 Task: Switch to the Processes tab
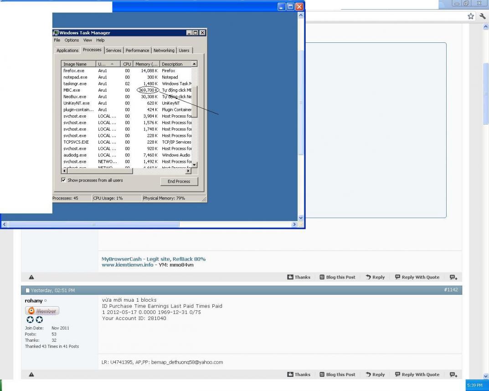coord(92,50)
